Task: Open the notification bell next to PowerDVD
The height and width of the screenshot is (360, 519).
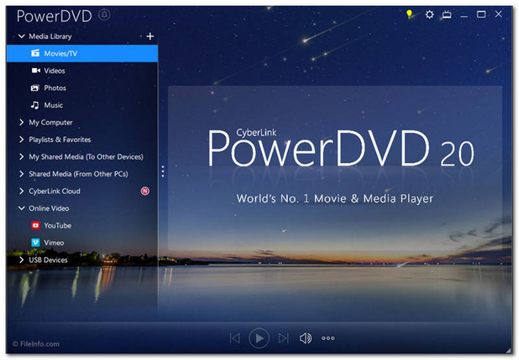Action: [104, 15]
